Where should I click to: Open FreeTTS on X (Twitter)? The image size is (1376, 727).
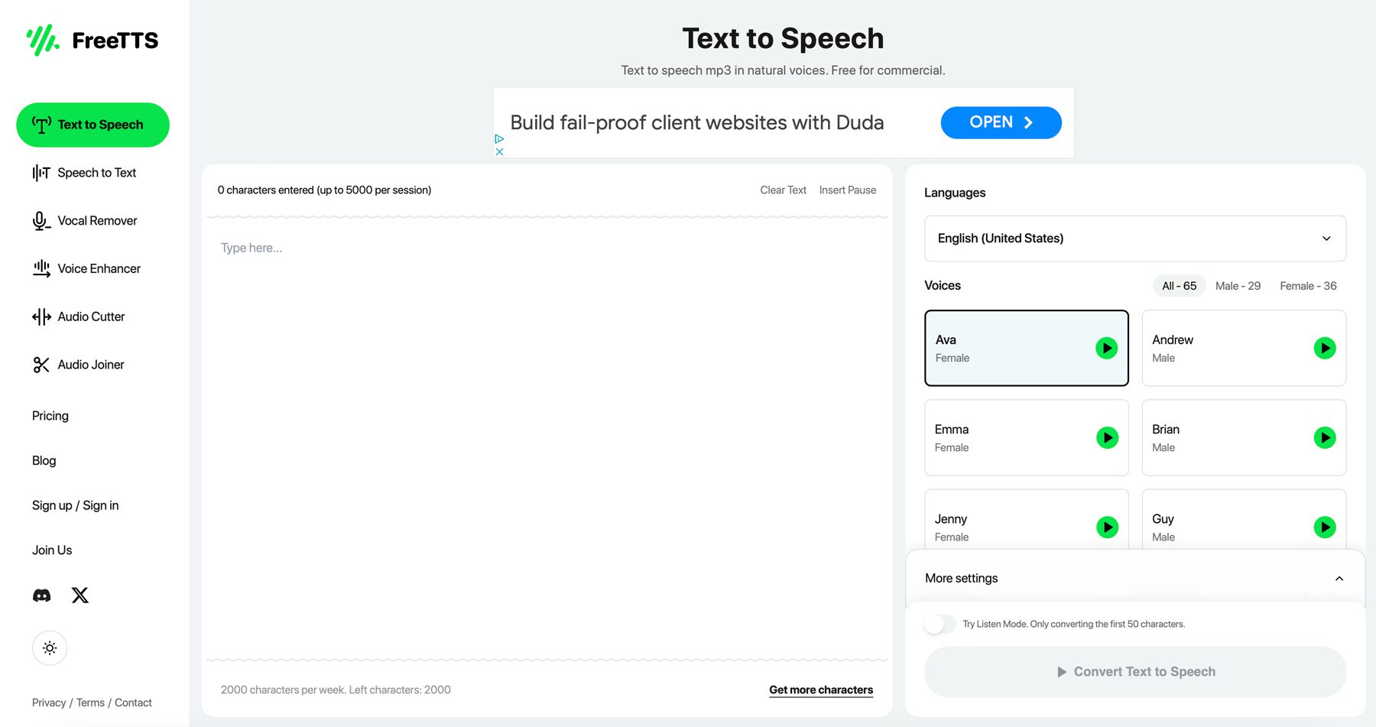[80, 595]
